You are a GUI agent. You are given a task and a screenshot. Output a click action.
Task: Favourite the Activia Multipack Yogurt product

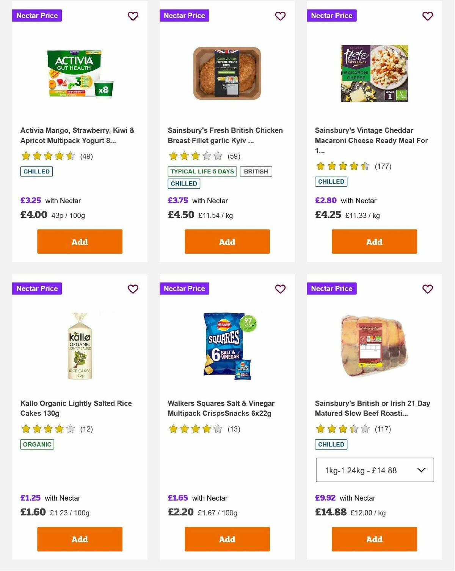133,16
